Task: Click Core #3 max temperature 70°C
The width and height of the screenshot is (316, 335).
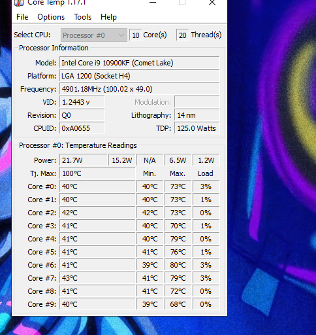Action: 178,226
